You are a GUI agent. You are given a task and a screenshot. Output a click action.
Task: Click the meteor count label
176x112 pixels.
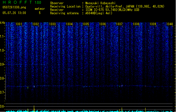[x=40, y=9]
